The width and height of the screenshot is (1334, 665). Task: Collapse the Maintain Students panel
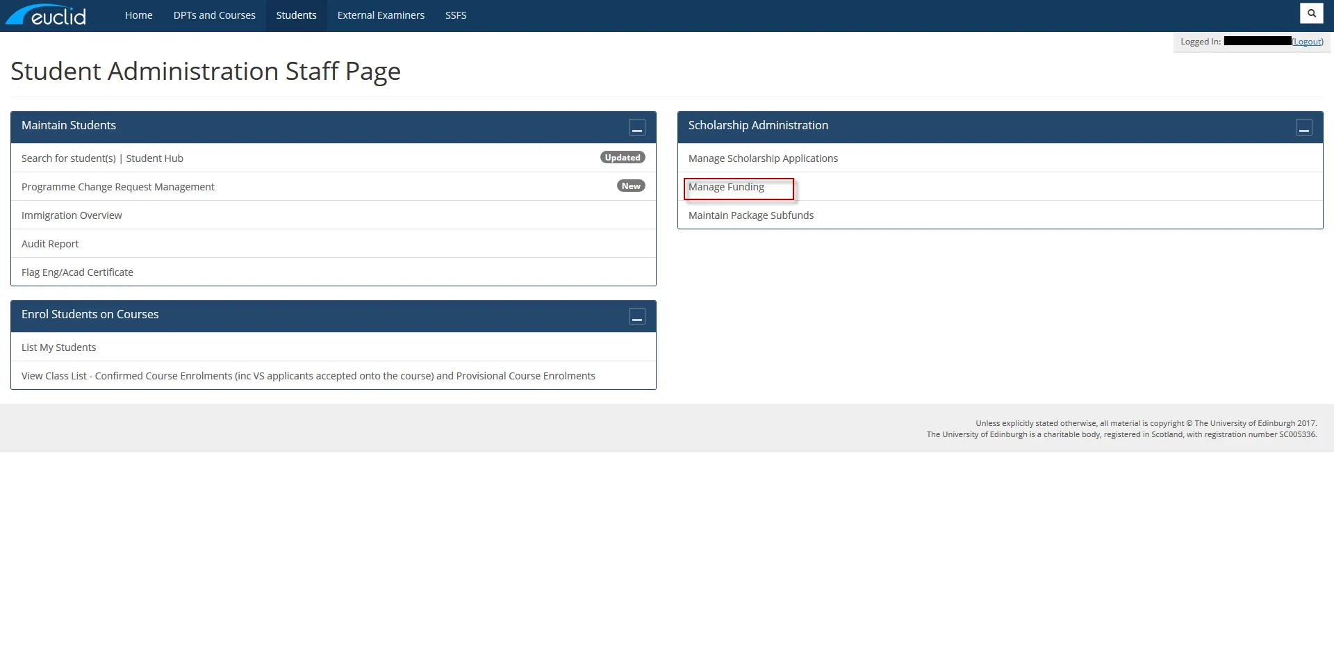tap(636, 127)
